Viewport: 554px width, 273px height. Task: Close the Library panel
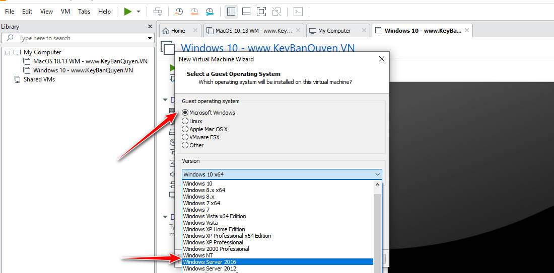click(150, 27)
